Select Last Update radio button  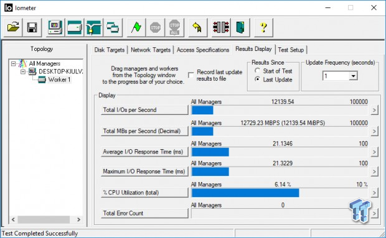[258, 80]
